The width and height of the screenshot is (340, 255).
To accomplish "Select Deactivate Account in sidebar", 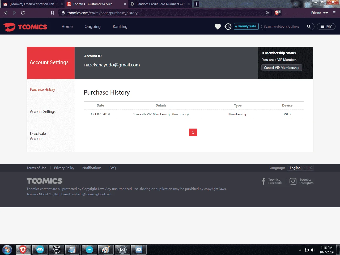I will pyautogui.click(x=38, y=136).
